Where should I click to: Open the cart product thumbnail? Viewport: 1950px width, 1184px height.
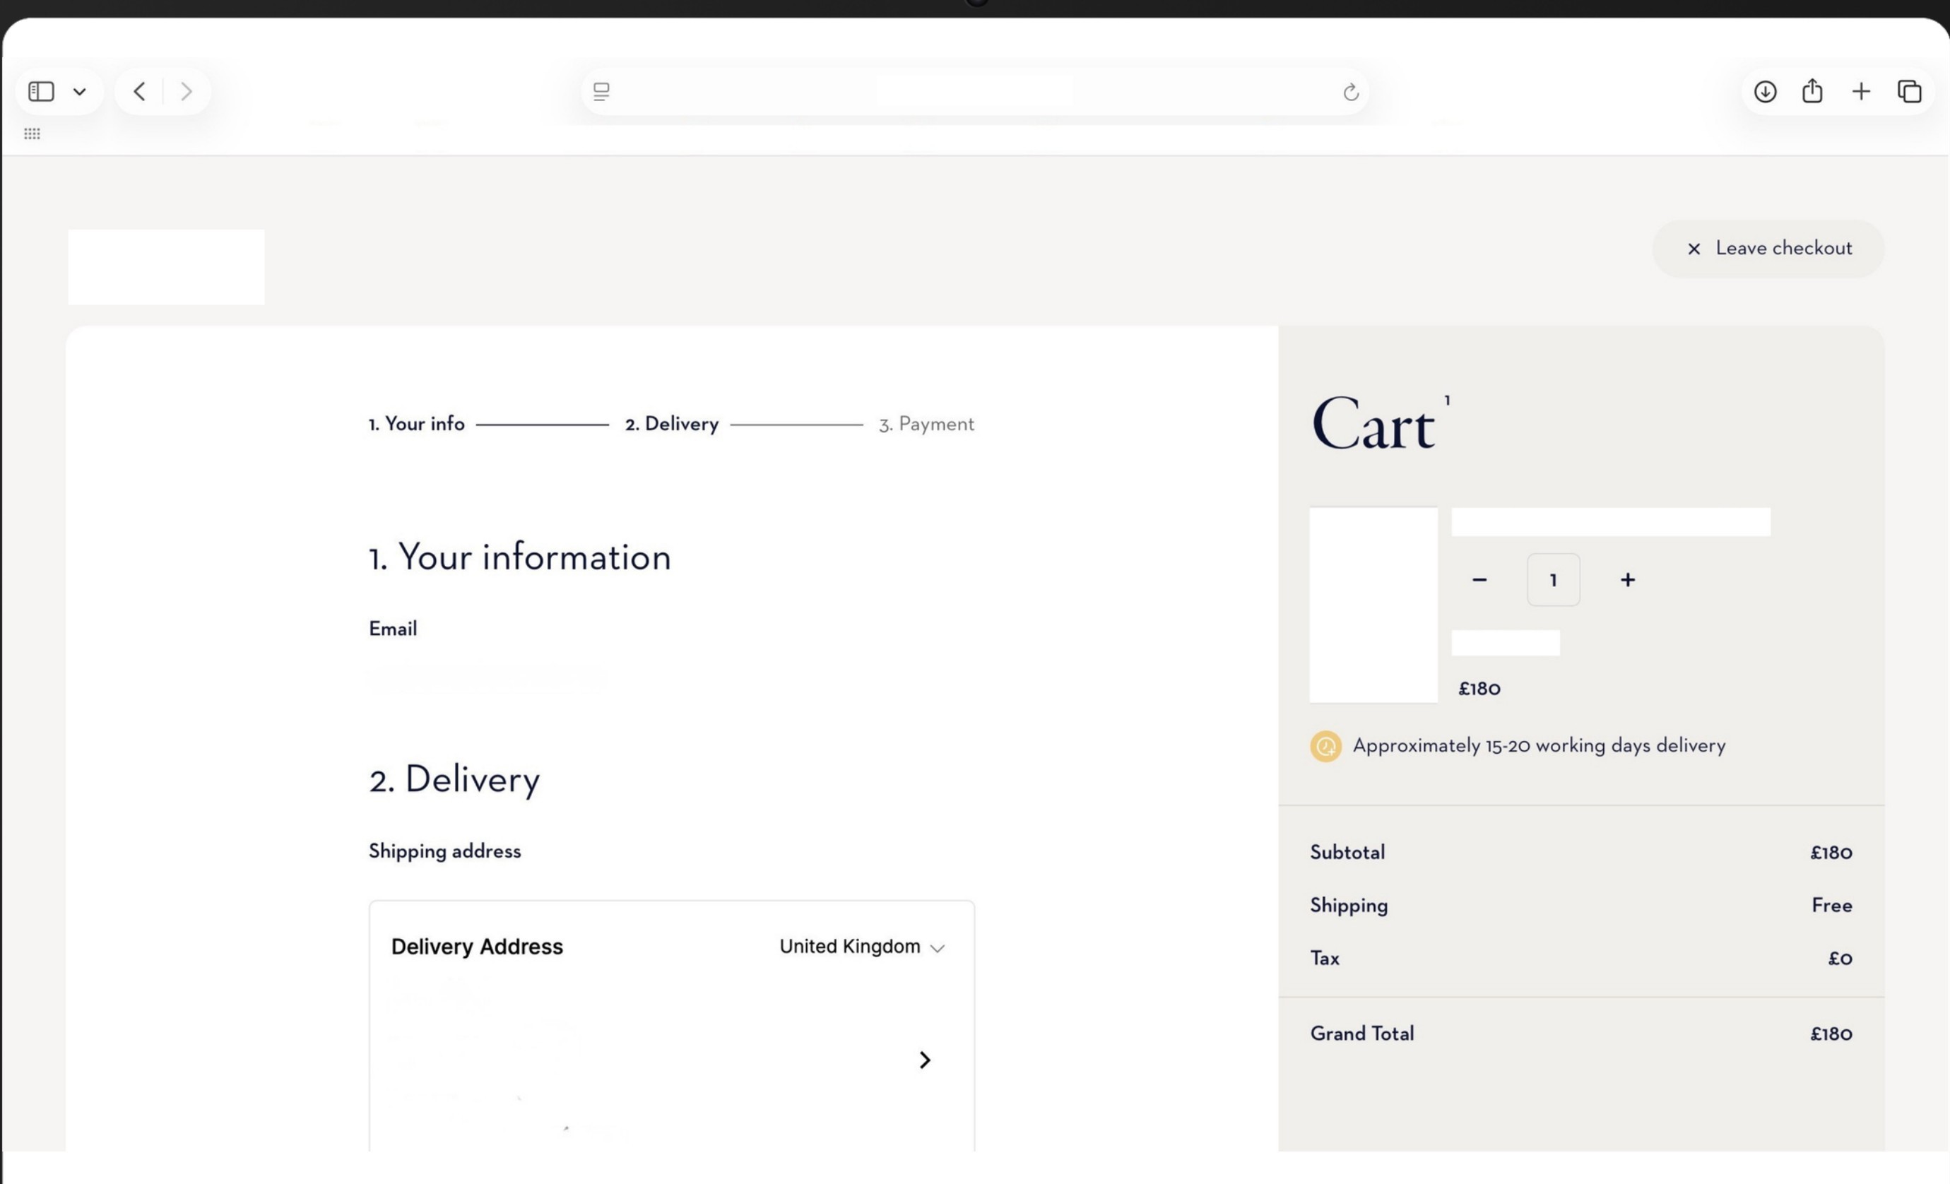[x=1373, y=605]
